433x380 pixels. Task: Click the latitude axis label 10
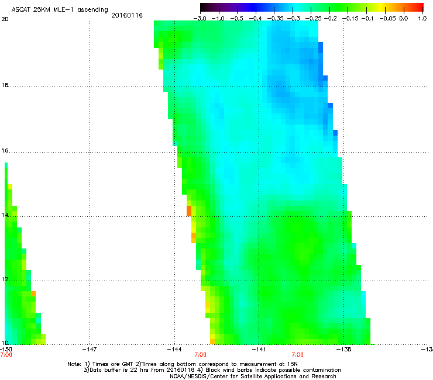click(5, 343)
